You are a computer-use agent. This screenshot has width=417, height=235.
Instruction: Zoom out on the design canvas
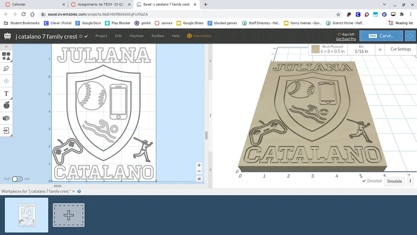(x=199, y=171)
